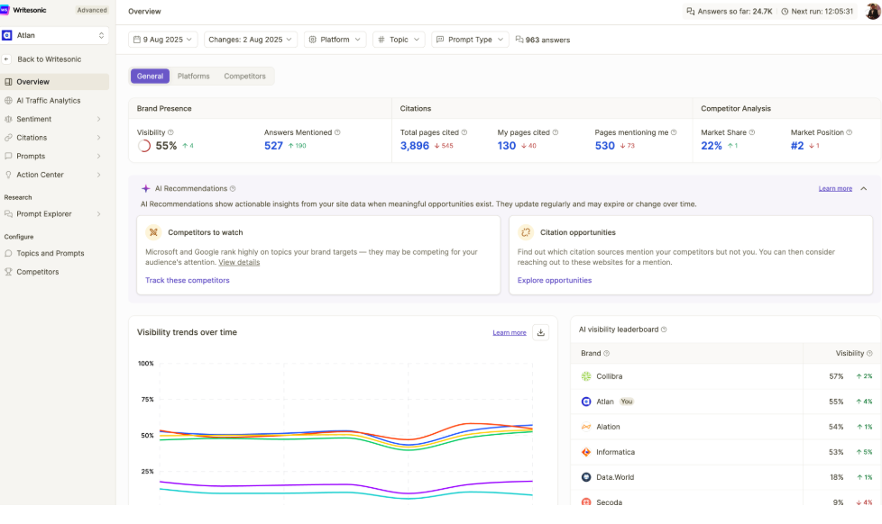Click the Informatica brand logo
The height and width of the screenshot is (524, 882).
[x=586, y=452]
